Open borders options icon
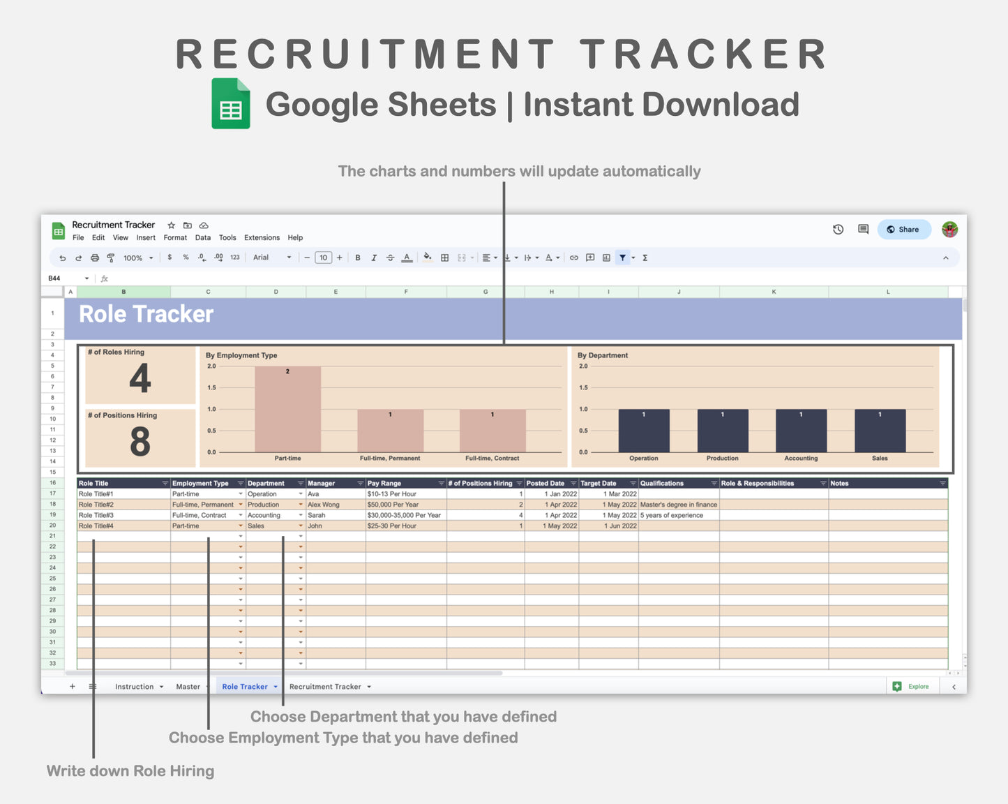 tap(444, 258)
